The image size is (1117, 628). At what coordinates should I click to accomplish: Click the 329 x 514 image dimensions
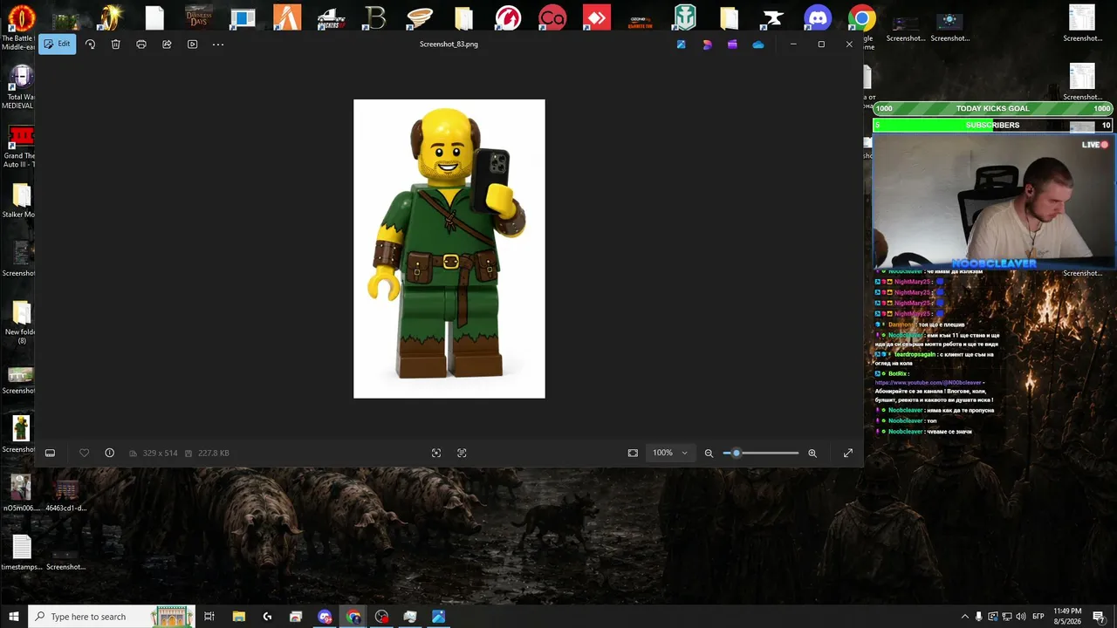pyautogui.click(x=160, y=454)
